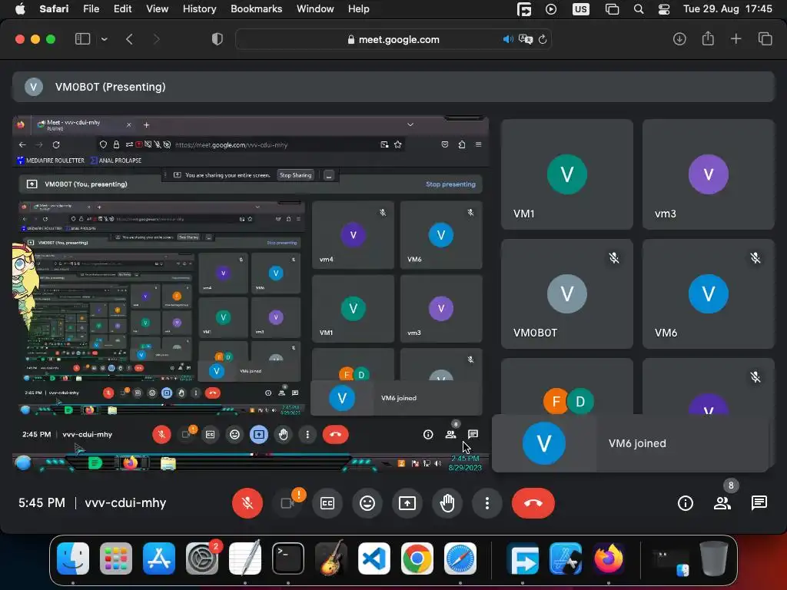Open TextEdit from the Dock

coord(245,559)
